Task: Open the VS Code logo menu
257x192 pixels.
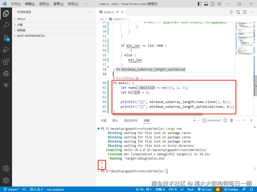Action: (x=5, y=3)
